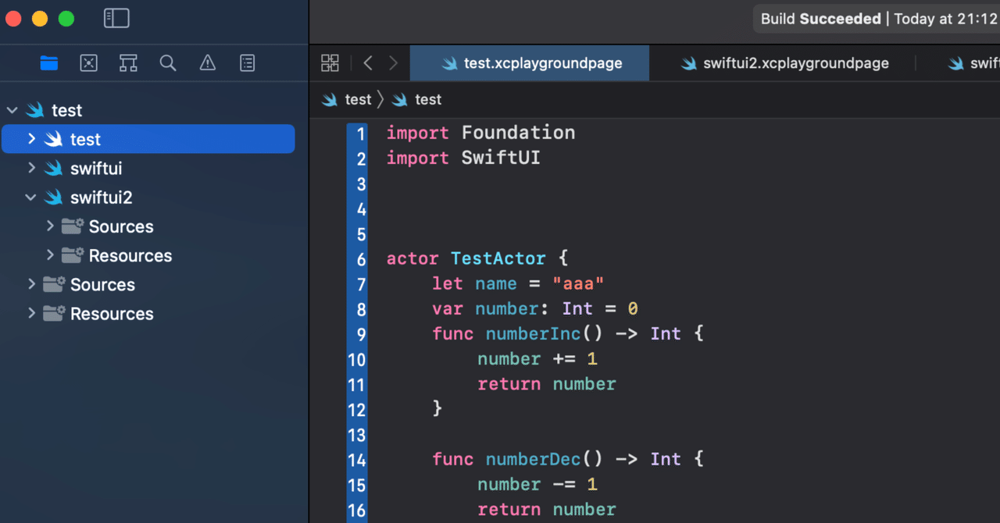Click the second navigator icon beside the folder

pyautogui.click(x=88, y=63)
